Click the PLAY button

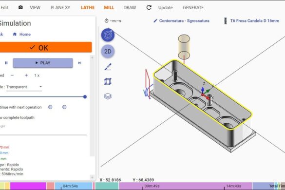[x=43, y=63]
